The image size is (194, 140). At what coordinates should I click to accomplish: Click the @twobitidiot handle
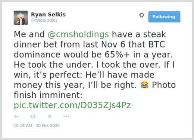pyautogui.click(x=44, y=20)
